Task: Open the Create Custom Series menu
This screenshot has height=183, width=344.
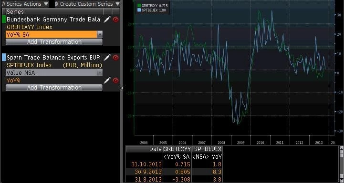Action: point(87,4)
